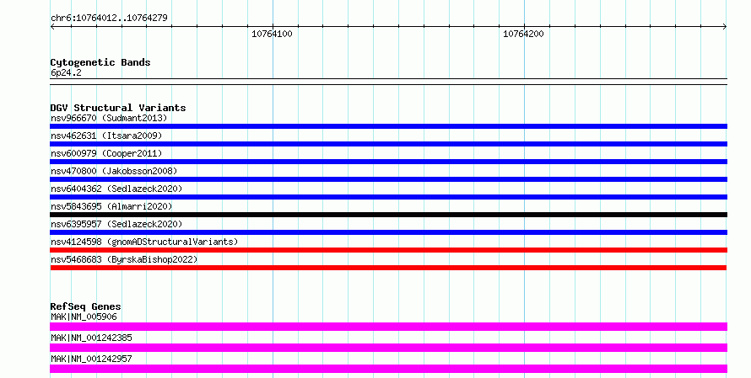751x378 pixels.
Task: Click the magenta bar for MAK|NM_001242385
Action: pyautogui.click(x=388, y=348)
